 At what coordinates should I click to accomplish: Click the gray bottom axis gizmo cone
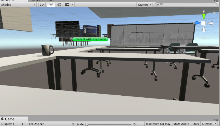pos(204,29)
